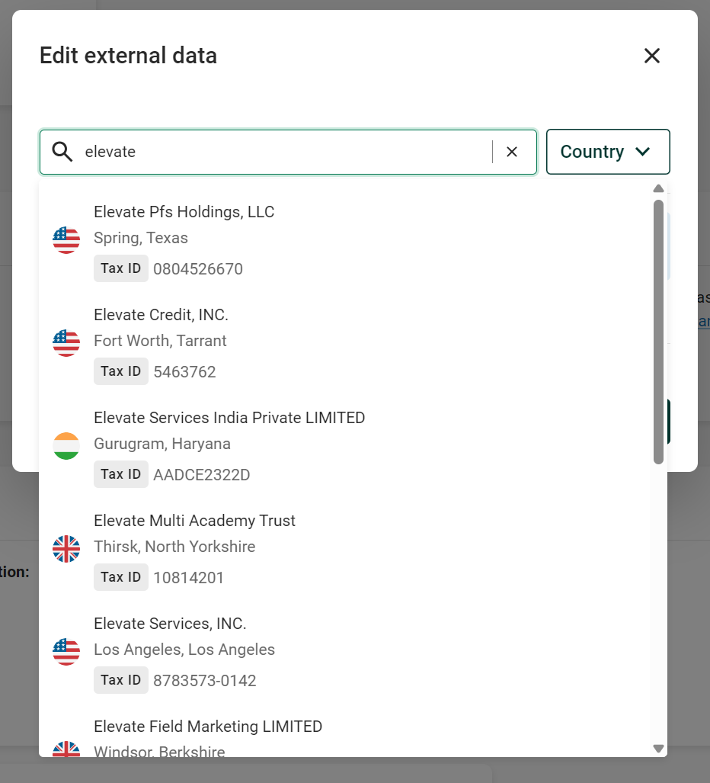Click Fort Worth, Tarrant location text
The width and height of the screenshot is (710, 783).
160,341
